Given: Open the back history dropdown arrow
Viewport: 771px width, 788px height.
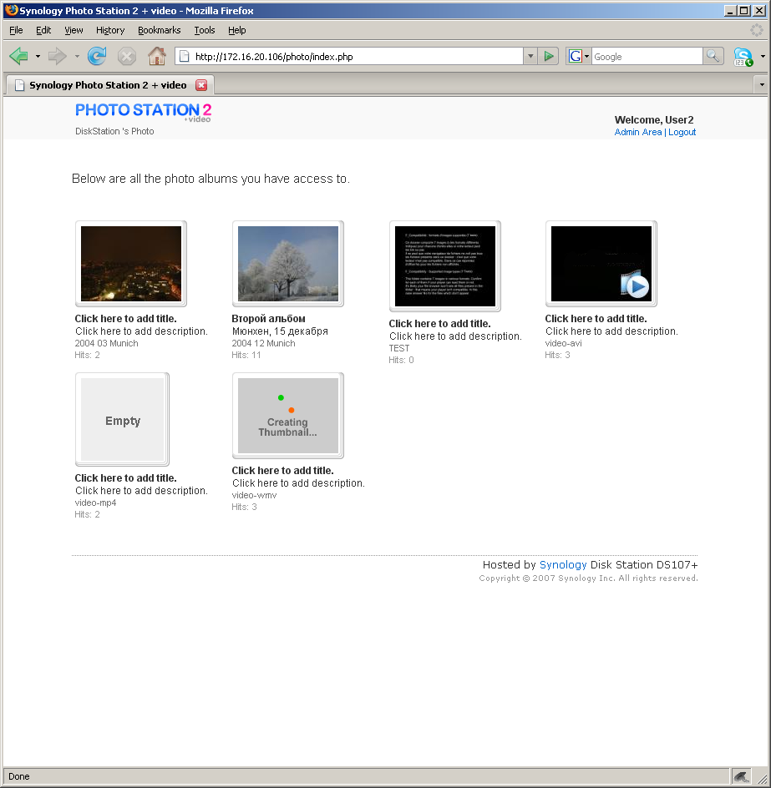Looking at the screenshot, I should (38, 56).
